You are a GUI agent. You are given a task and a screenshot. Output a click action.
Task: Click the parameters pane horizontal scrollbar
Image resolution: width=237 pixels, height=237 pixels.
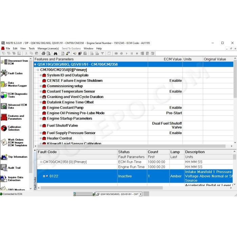pyautogui.click(x=131, y=146)
